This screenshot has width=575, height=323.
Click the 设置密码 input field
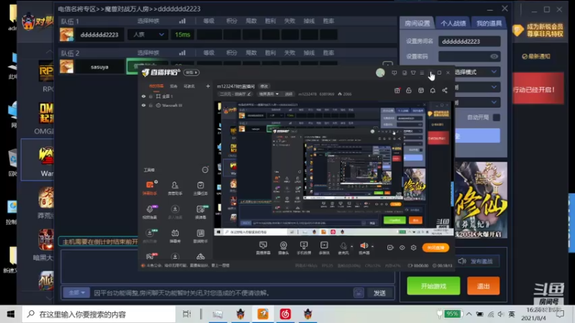tap(469, 57)
